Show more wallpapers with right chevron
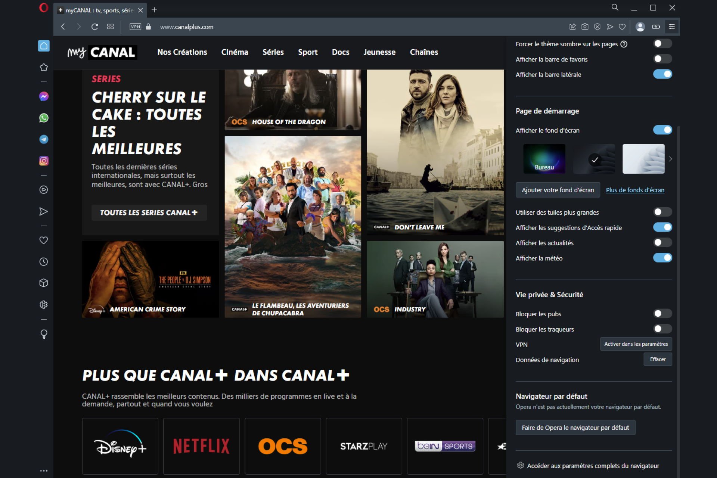Screen dimensions: 717x478 click(x=670, y=159)
